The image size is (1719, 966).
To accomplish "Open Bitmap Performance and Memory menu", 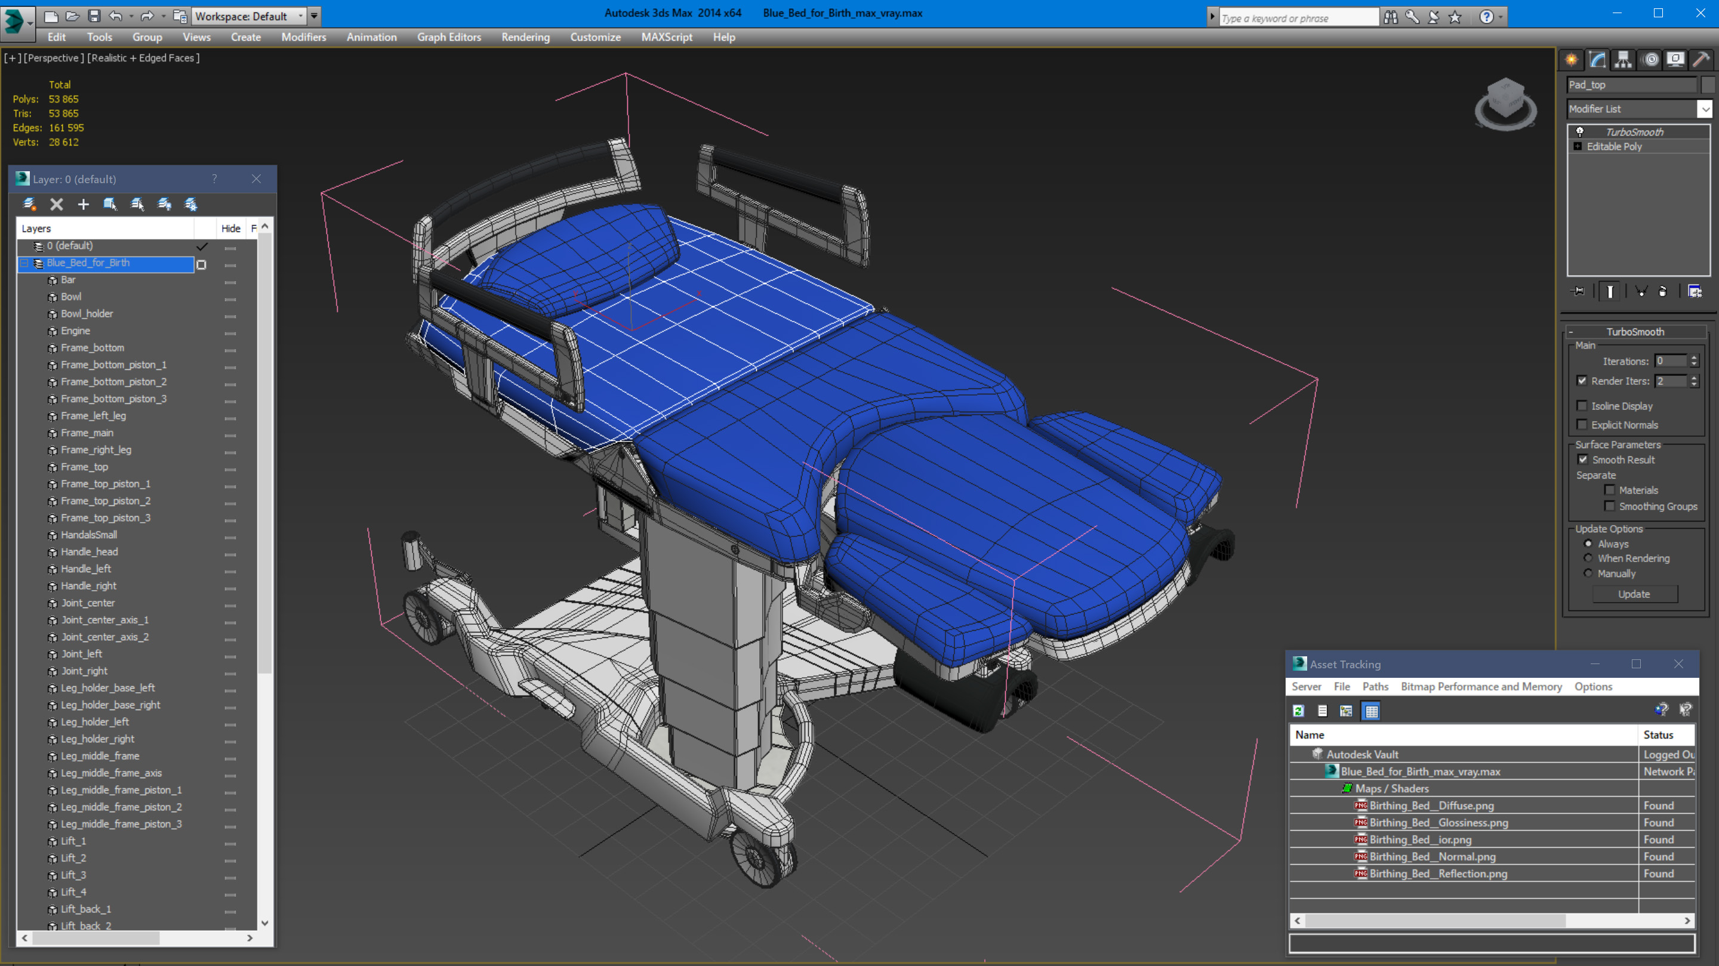I will [x=1481, y=687].
